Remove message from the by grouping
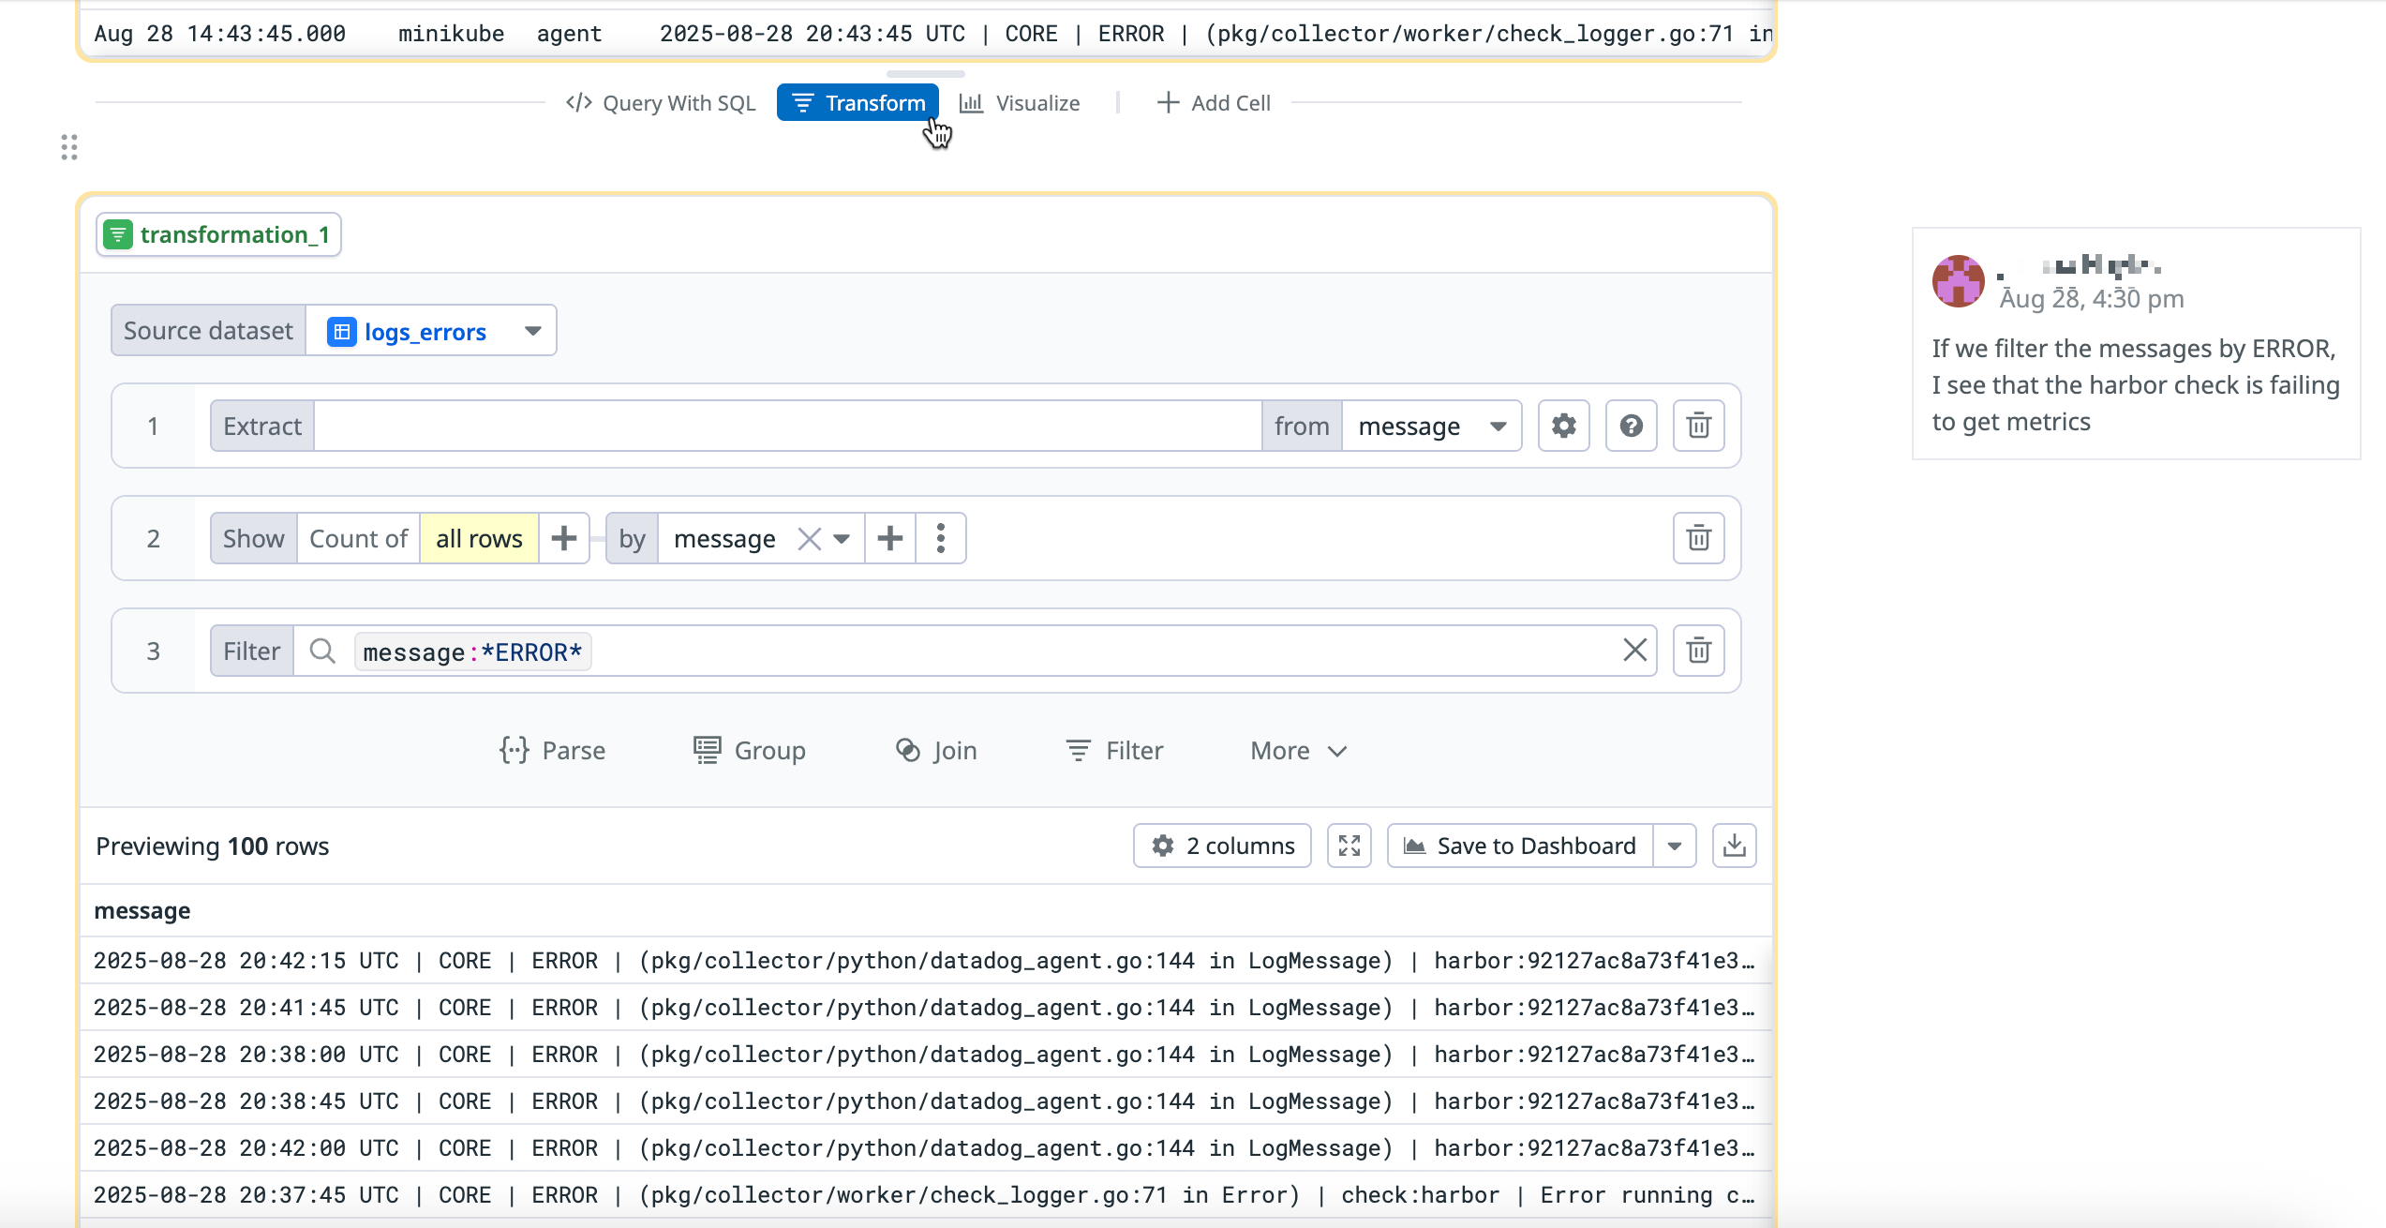 click(x=809, y=539)
